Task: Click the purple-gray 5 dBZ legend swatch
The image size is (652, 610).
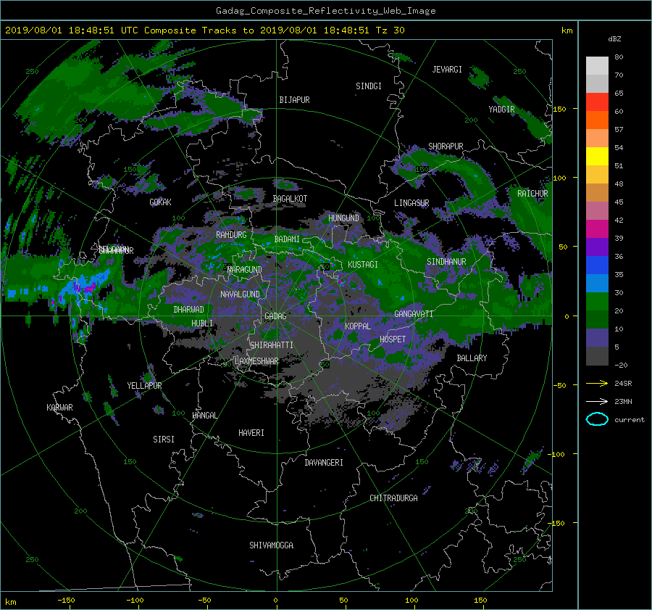Action: [x=597, y=338]
